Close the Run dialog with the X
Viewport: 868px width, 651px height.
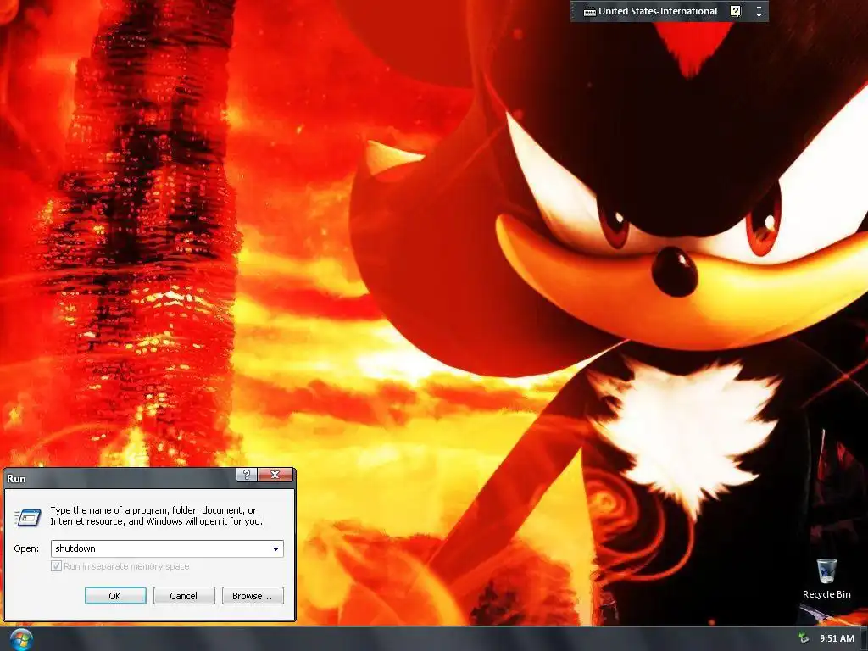[275, 475]
